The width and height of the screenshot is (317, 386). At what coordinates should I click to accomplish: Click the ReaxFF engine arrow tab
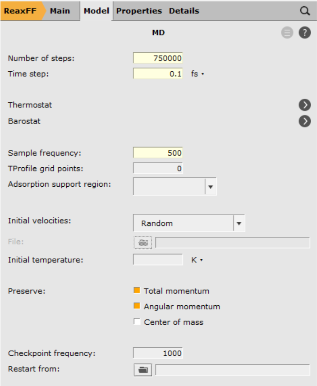click(x=21, y=11)
